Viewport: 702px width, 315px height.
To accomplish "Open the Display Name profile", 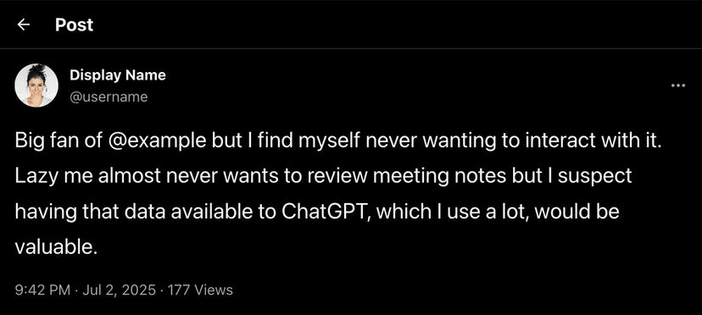I will click(x=118, y=75).
